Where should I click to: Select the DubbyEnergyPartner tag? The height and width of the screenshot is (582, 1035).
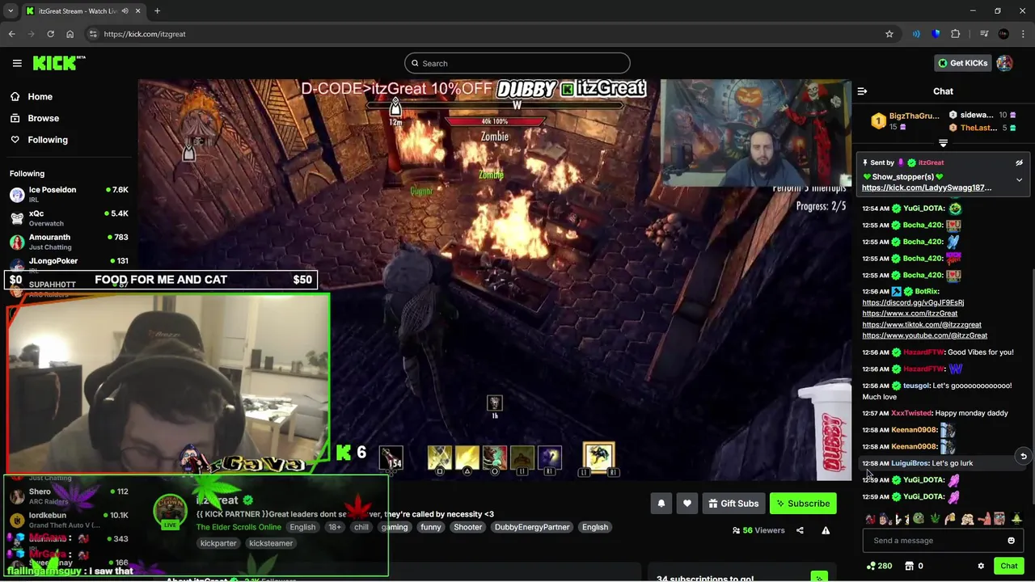532,527
